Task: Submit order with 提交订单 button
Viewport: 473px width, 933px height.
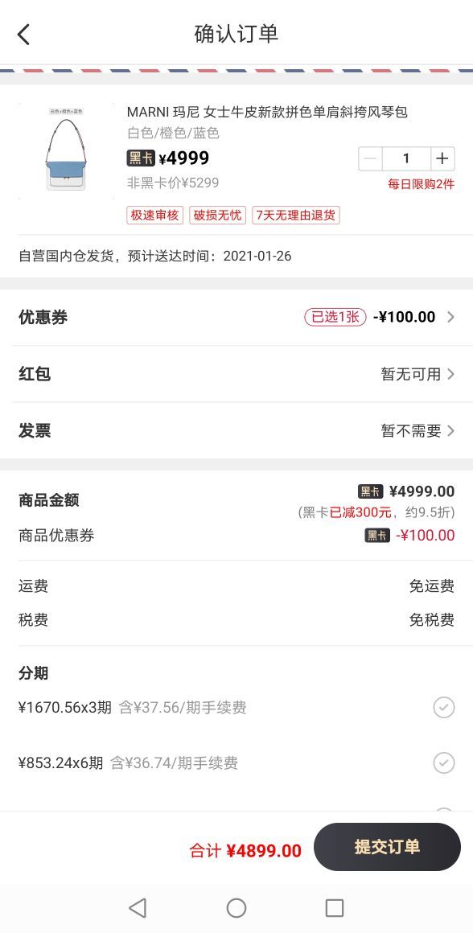Action: point(387,847)
